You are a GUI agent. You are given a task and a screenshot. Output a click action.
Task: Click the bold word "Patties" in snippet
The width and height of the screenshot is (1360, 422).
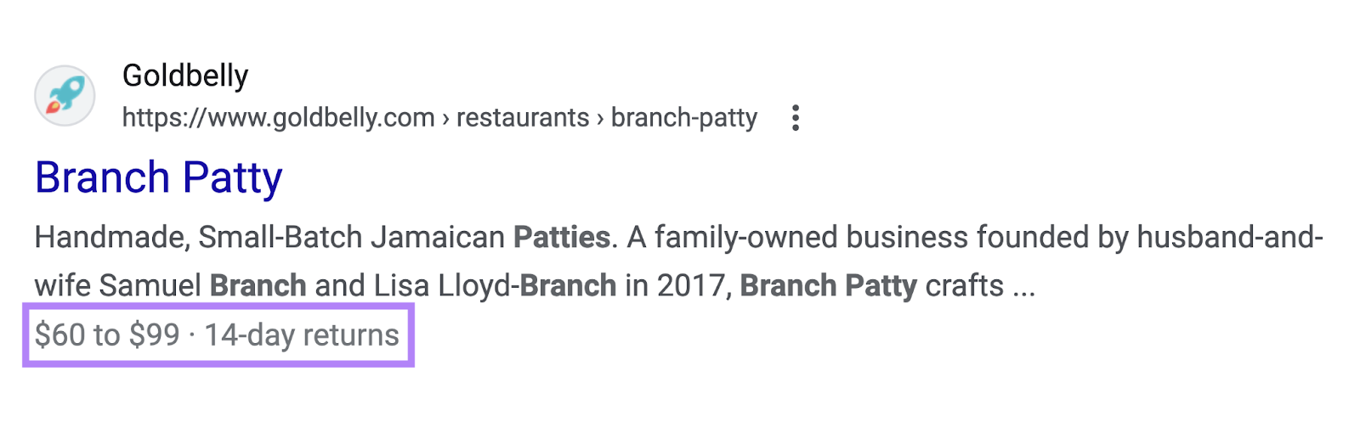coord(562,237)
